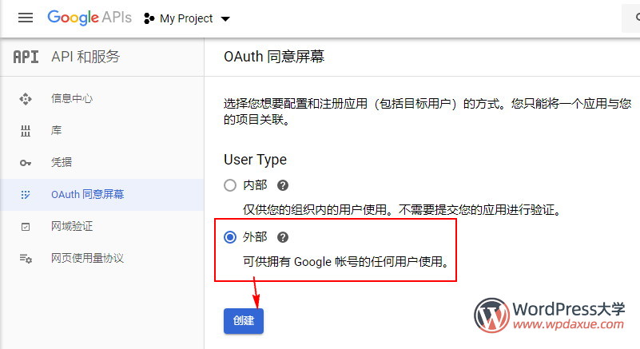The height and width of the screenshot is (349, 640).
Task: Select the 外部 radio button
Action: pos(230,237)
